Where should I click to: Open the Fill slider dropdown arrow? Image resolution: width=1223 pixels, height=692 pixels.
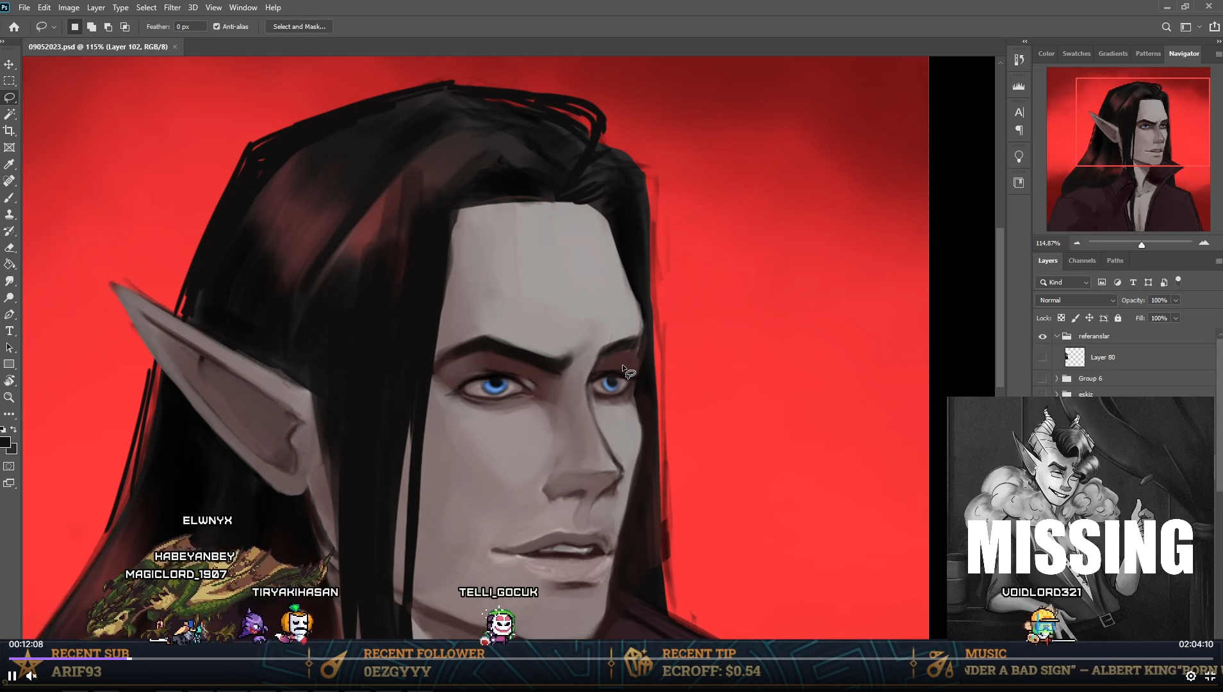coord(1176,318)
